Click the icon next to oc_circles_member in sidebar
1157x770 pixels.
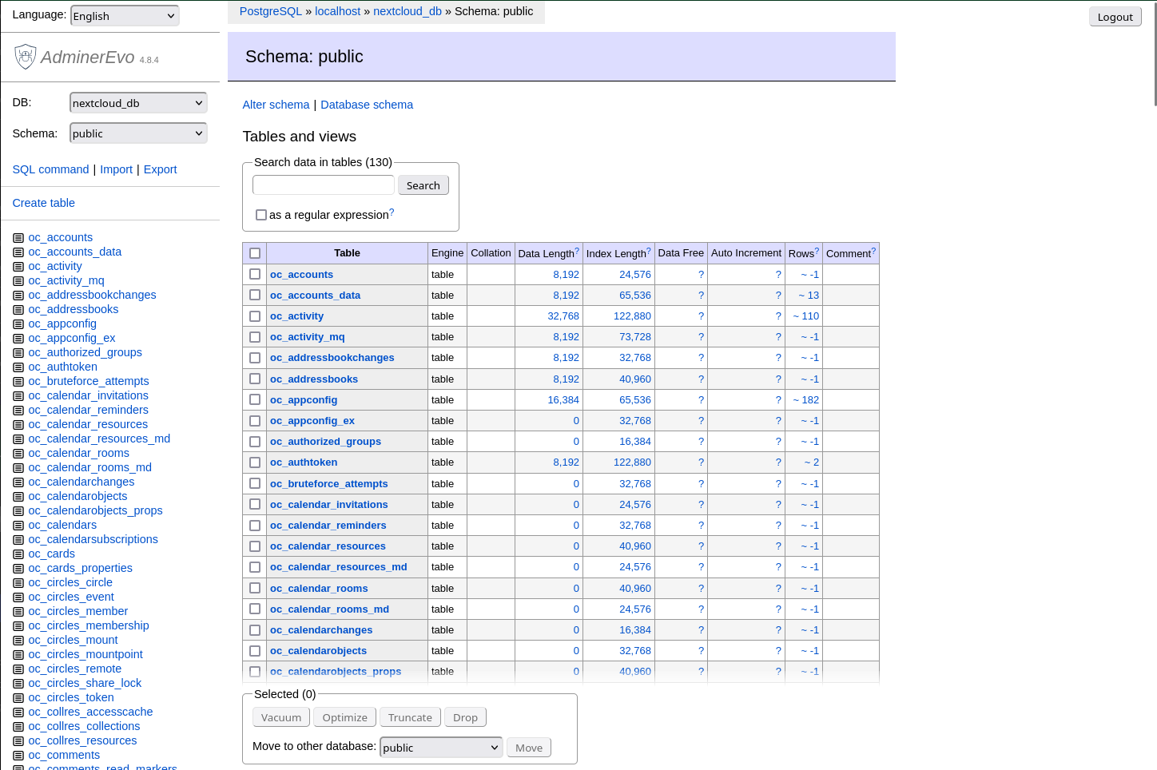pos(18,612)
